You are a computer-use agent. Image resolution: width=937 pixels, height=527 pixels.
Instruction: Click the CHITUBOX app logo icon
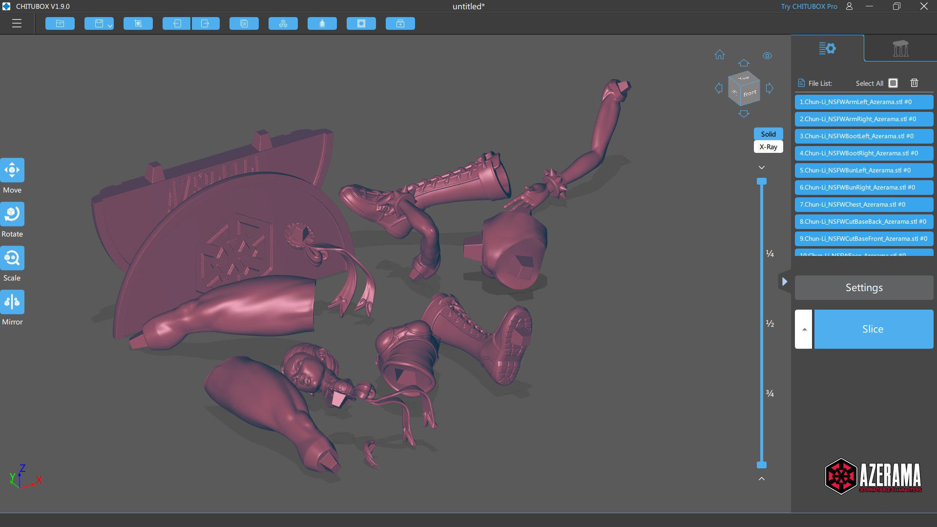coord(6,6)
